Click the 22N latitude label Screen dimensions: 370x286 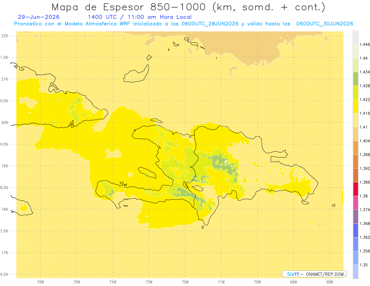tap(5, 36)
